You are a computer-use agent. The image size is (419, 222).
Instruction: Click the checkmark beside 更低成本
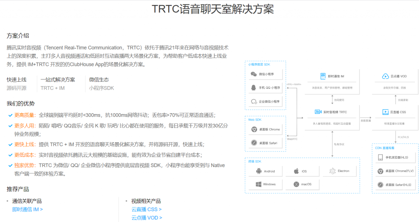click(x=10, y=155)
